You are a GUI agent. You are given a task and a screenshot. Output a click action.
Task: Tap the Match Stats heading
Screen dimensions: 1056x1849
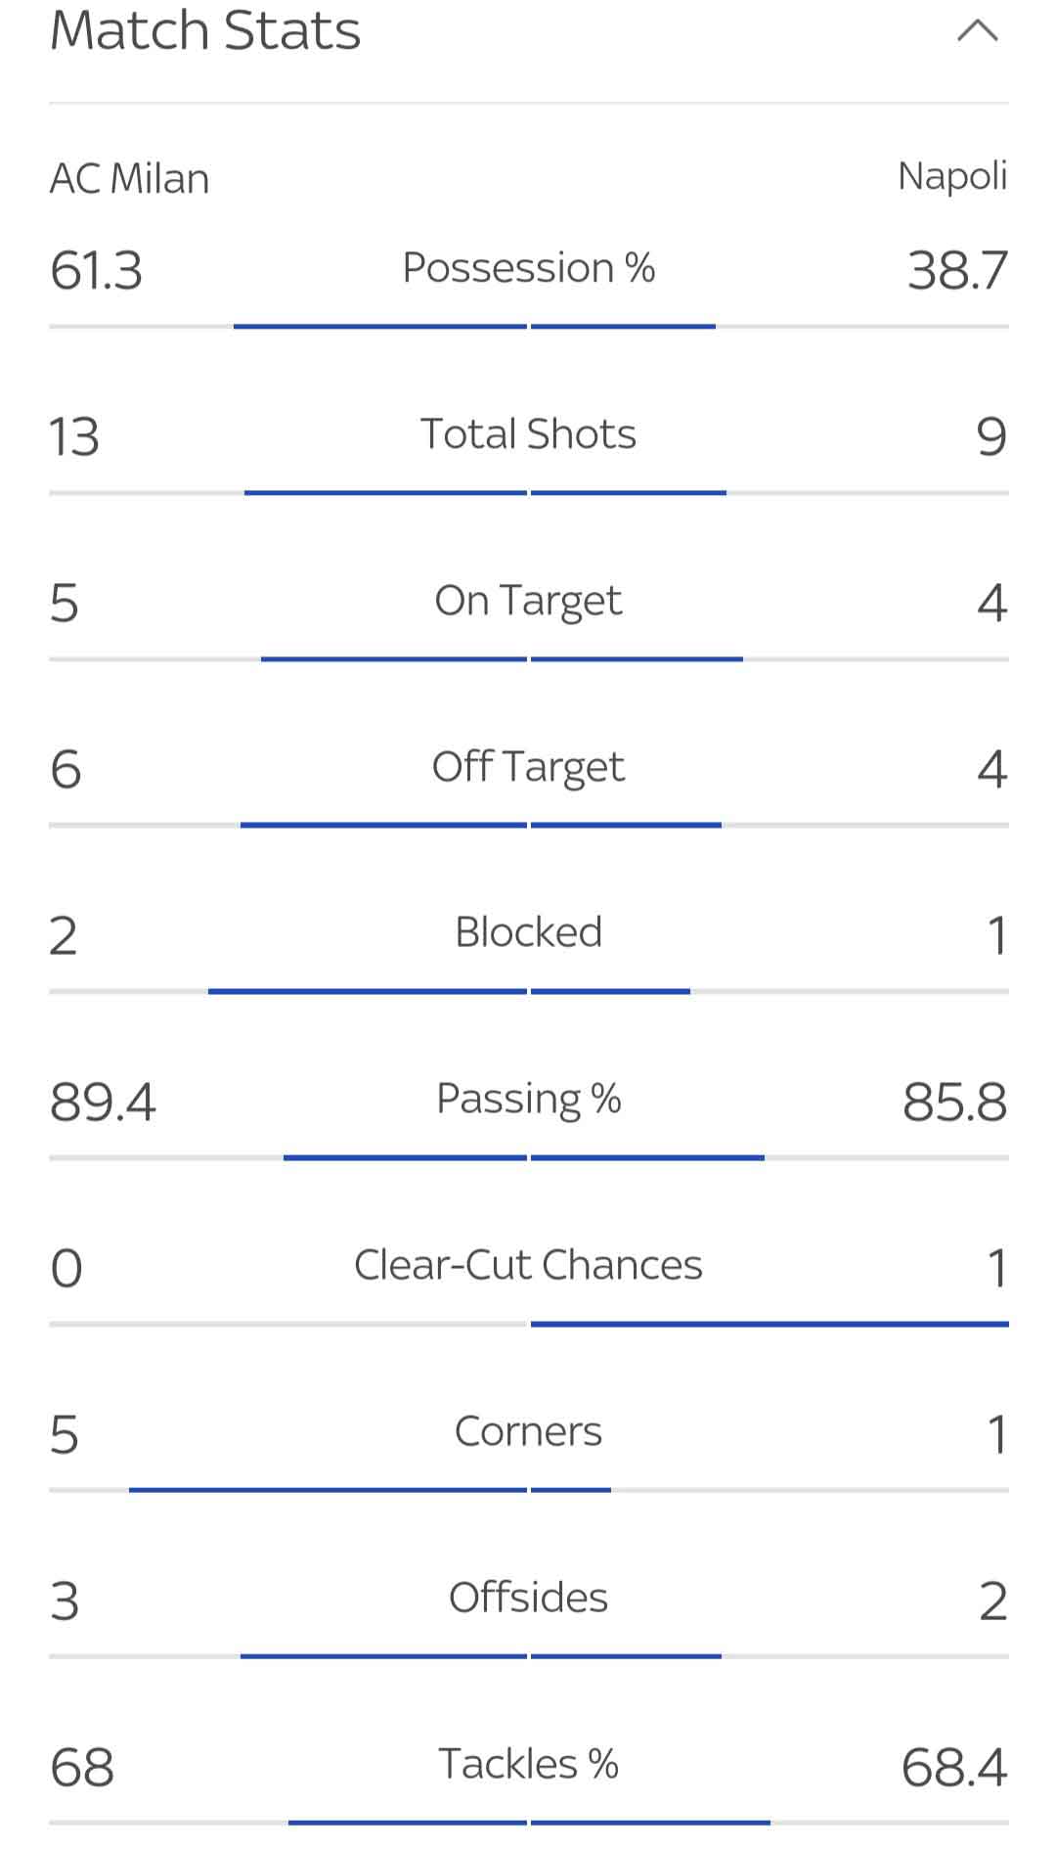[x=205, y=30]
